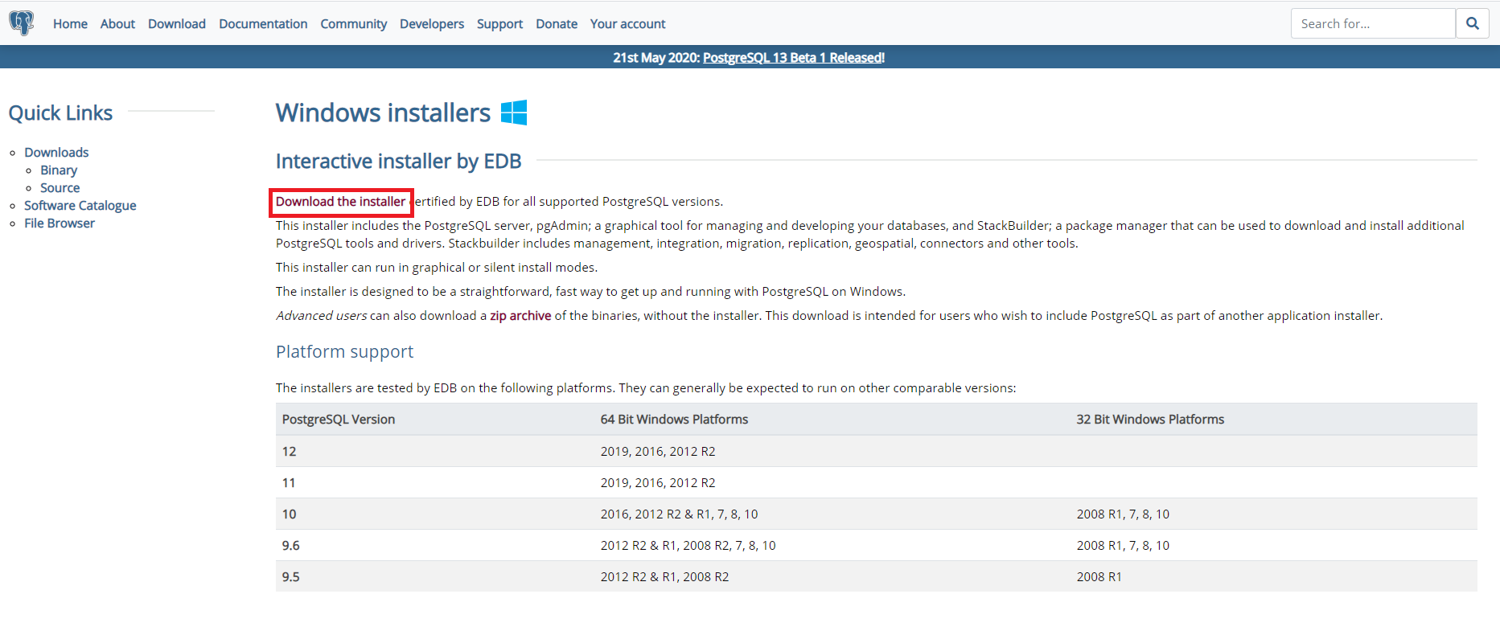This screenshot has width=1500, height=631.
Task: Open the About page
Action: coord(117,24)
